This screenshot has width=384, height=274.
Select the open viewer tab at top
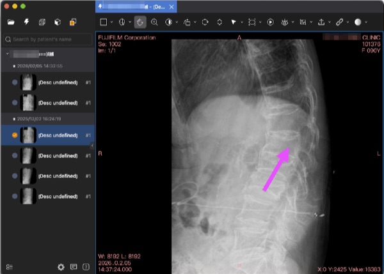pos(136,6)
